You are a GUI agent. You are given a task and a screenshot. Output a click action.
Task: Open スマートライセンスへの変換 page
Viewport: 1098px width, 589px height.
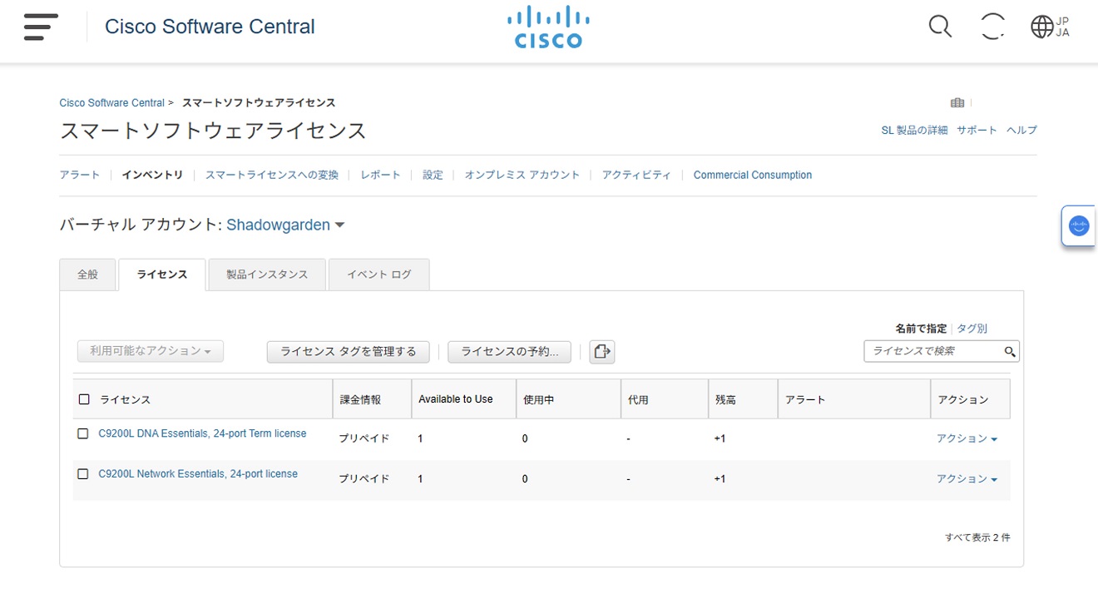point(272,175)
